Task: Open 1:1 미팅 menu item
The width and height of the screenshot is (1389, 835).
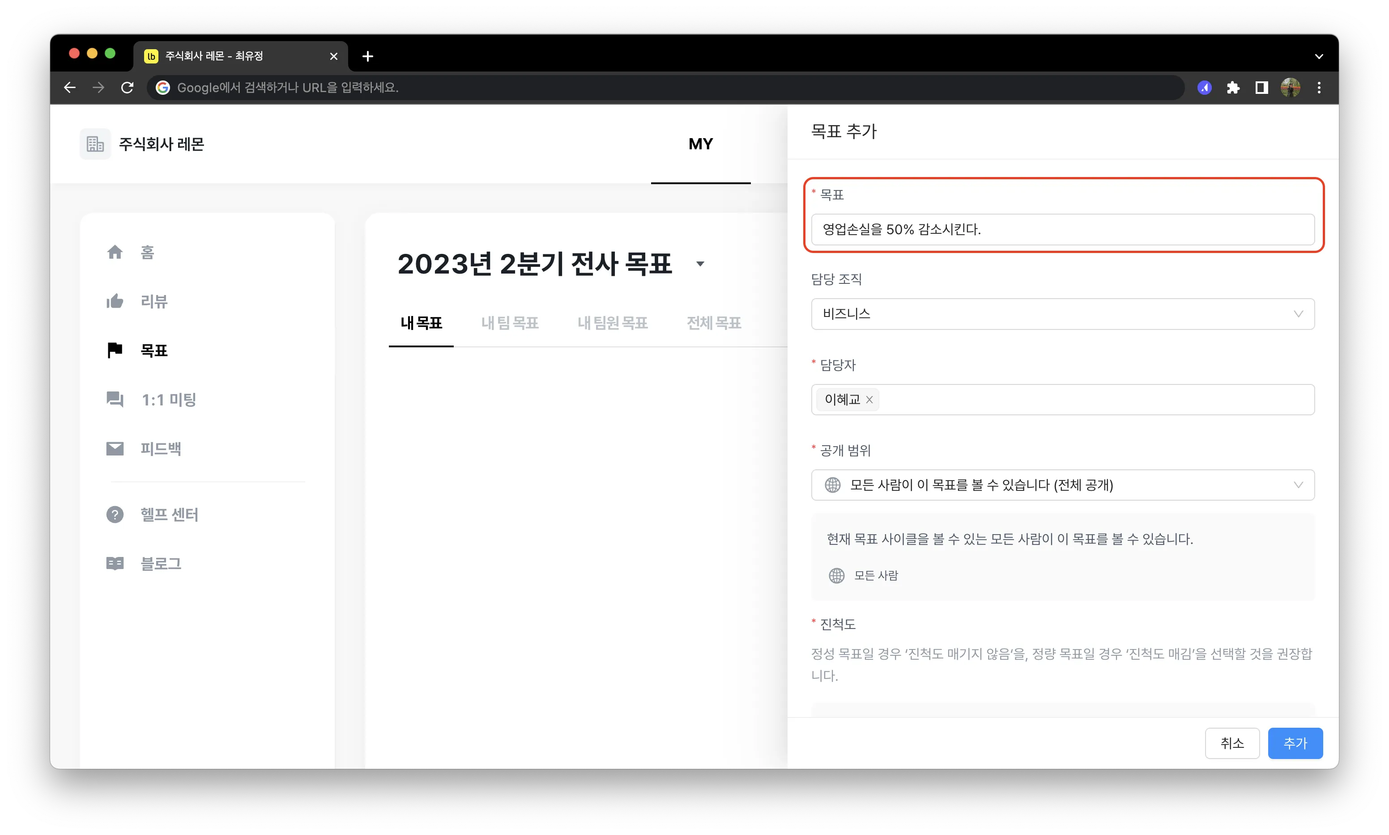Action: tap(169, 400)
